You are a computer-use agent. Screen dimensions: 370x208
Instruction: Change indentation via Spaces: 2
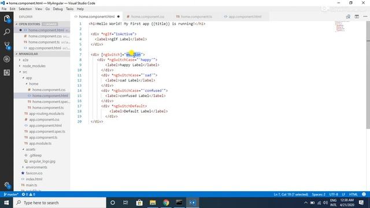[319, 194]
